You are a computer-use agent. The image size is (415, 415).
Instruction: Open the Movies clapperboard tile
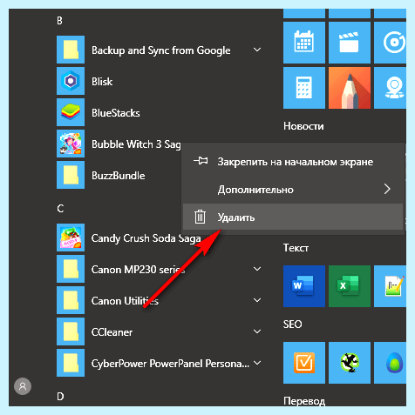click(350, 43)
